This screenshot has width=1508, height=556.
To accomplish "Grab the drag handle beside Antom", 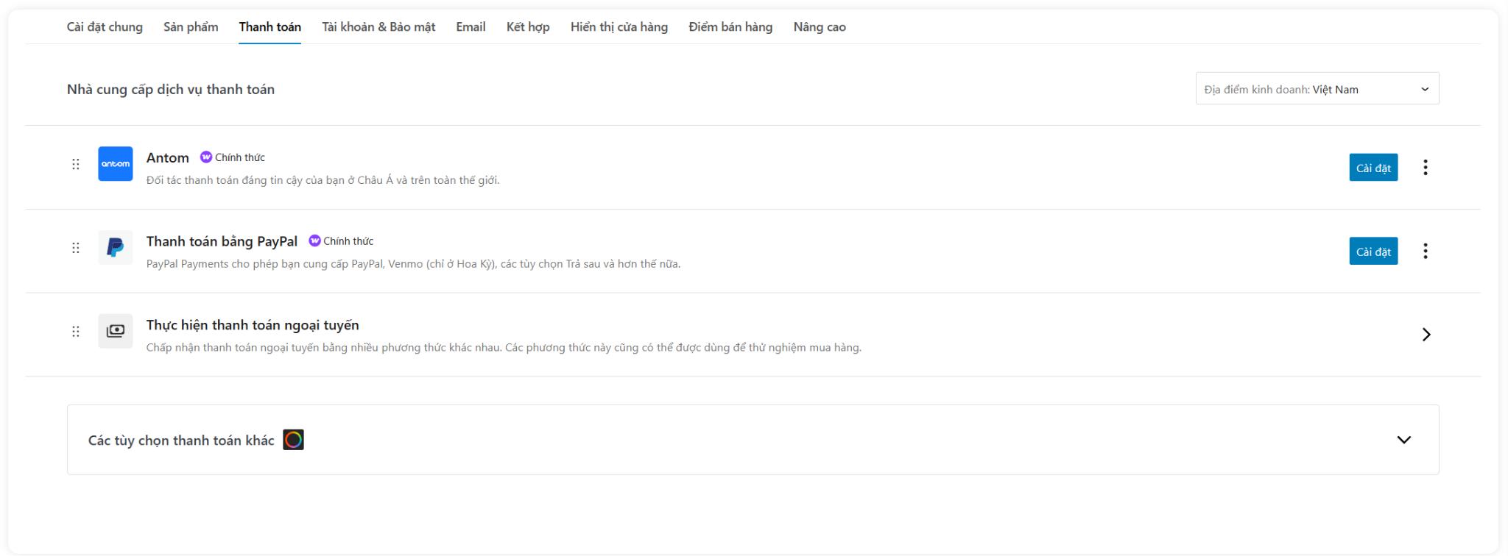I will (76, 164).
